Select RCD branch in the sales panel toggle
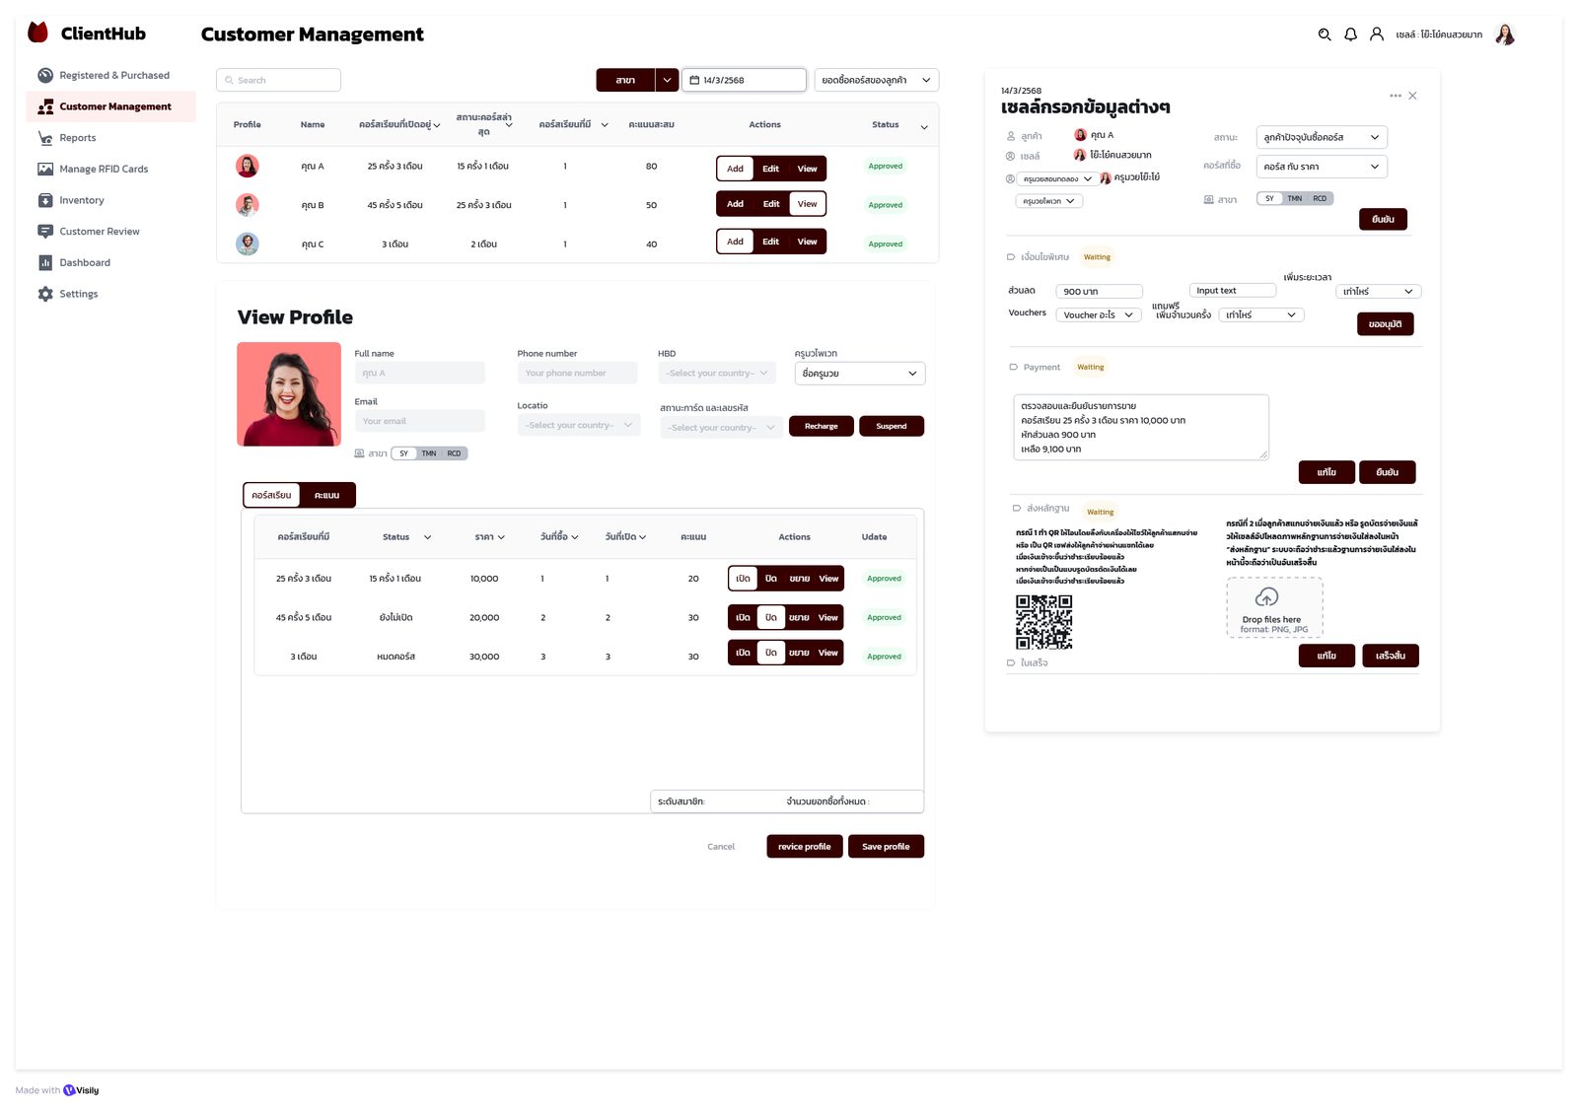Image resolution: width=1578 pixels, height=1111 pixels. pos(1320,198)
